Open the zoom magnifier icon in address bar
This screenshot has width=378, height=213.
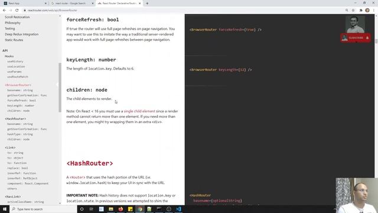(x=347, y=11)
